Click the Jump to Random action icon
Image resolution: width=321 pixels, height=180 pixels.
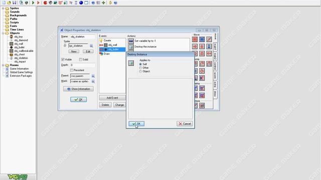pos(209,63)
